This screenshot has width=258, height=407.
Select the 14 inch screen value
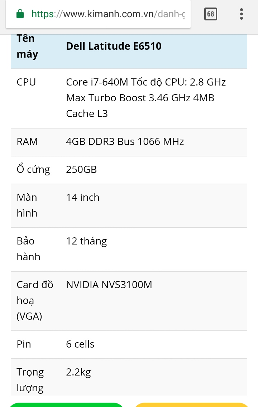pos(83,197)
